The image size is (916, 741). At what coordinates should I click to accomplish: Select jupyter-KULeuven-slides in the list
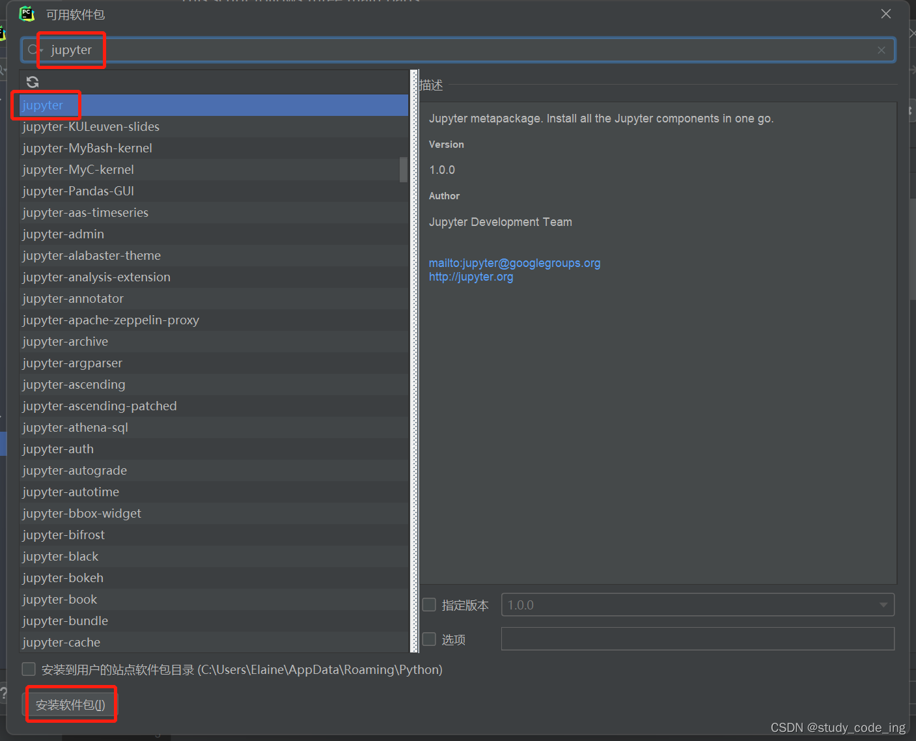(214, 126)
